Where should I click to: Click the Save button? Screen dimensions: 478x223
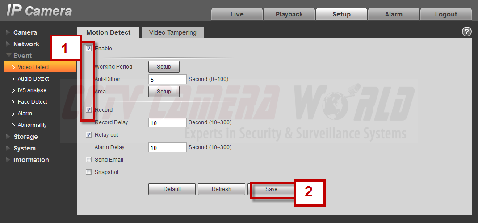pos(271,189)
